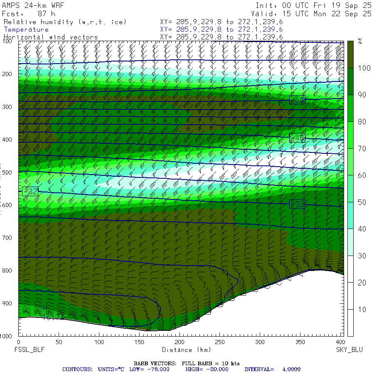Click the "0" distance axis tick label

(19, 342)
